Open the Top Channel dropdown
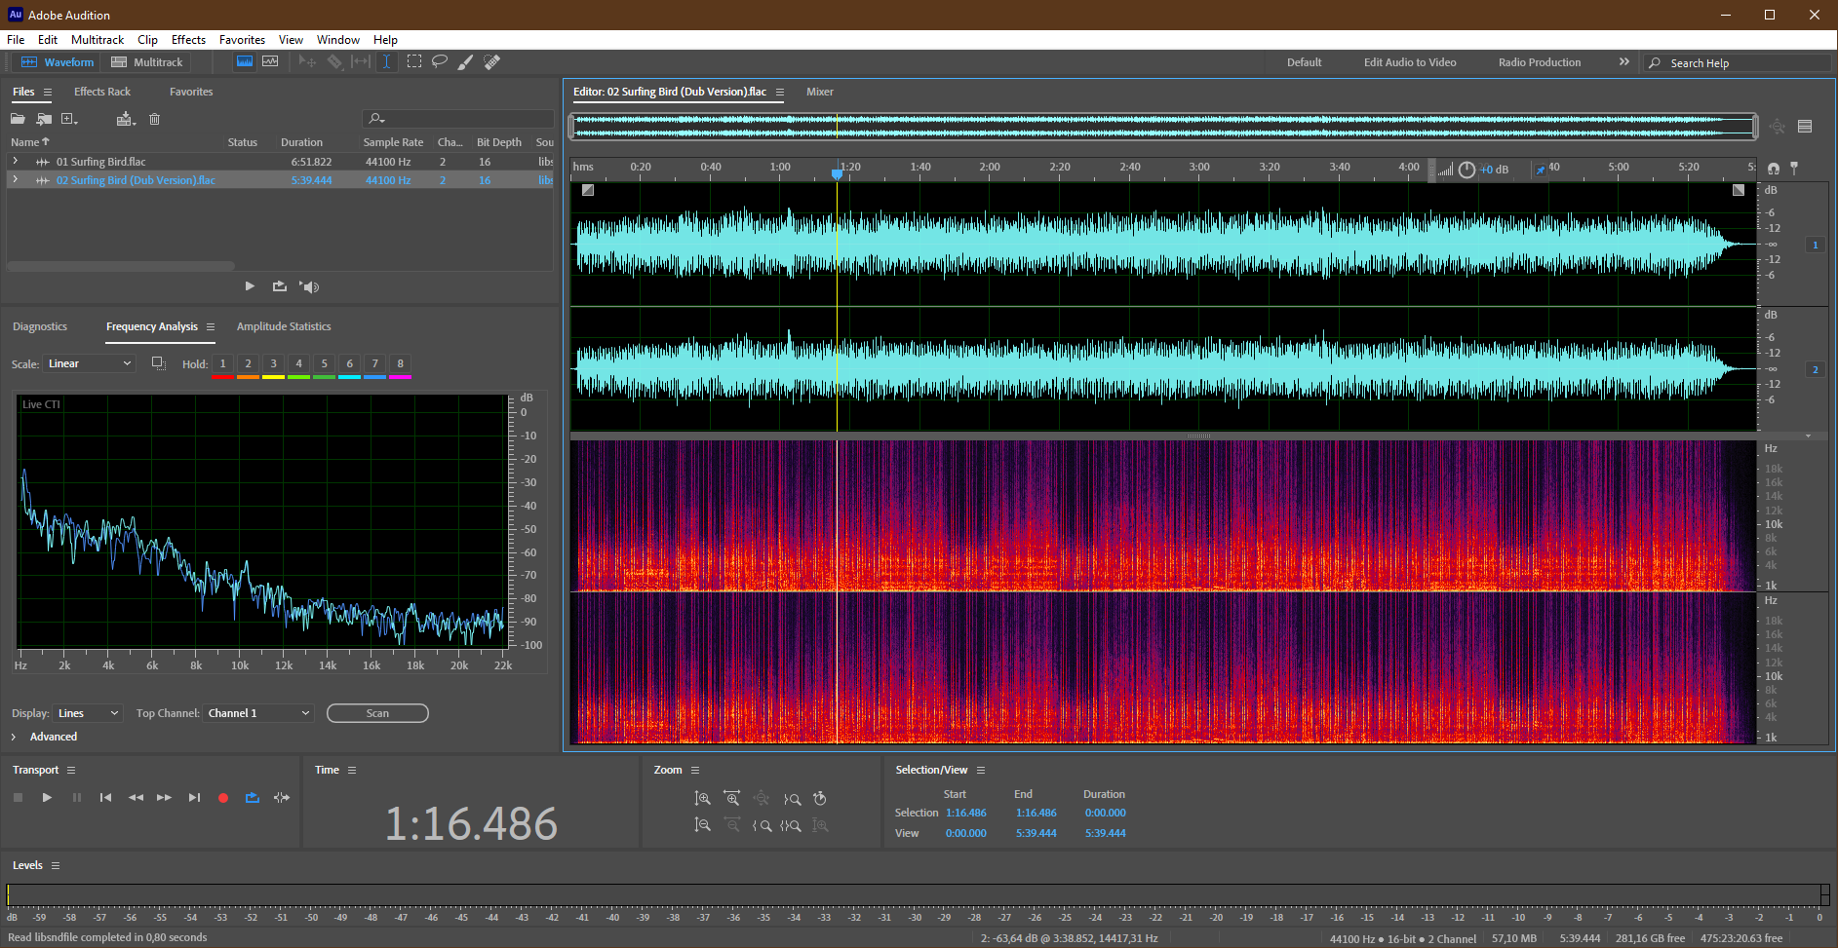Viewport: 1838px width, 948px height. (x=258, y=713)
